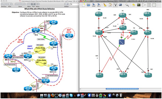Screen dimensions: 162x99
Task: Click the BB3 router in PDF diagram
Action: (69, 36)
